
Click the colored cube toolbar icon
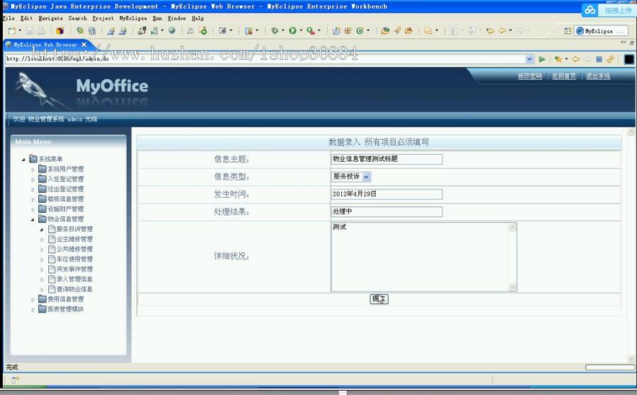coord(60,31)
